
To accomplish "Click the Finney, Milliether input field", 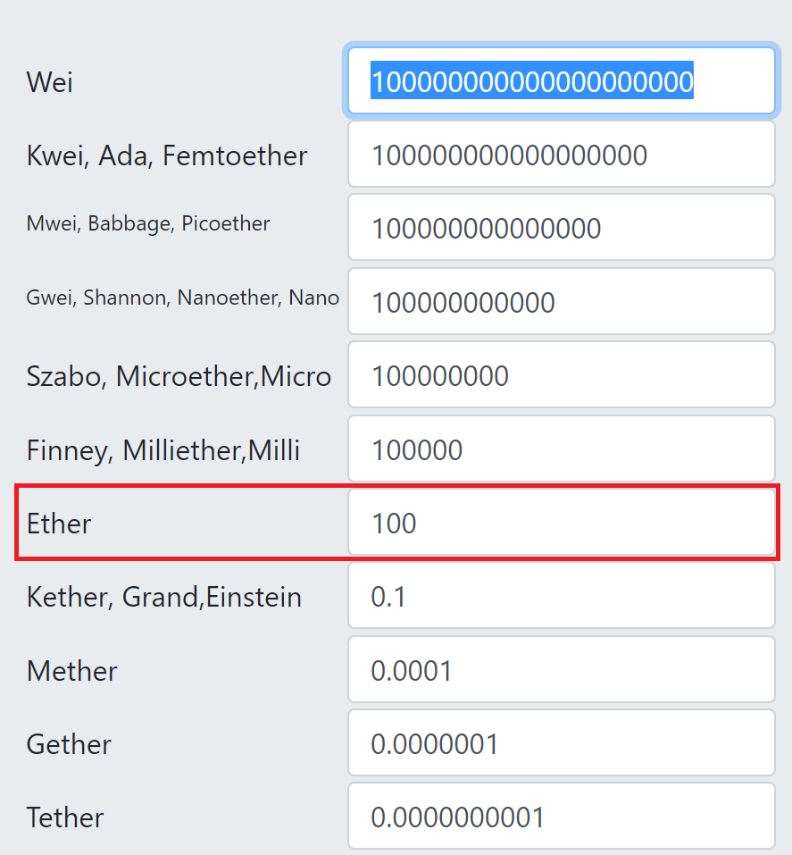I will click(x=562, y=448).
